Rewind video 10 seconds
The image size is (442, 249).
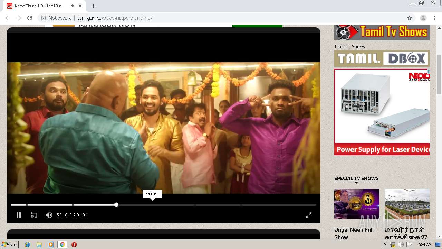coord(34,215)
